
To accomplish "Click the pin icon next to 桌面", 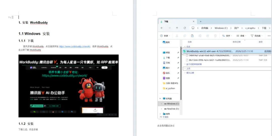I will click(x=178, y=53).
